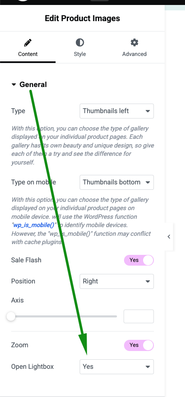Open the Type dropdown showing Thumbnails left
This screenshot has width=185, height=397.
click(x=117, y=111)
